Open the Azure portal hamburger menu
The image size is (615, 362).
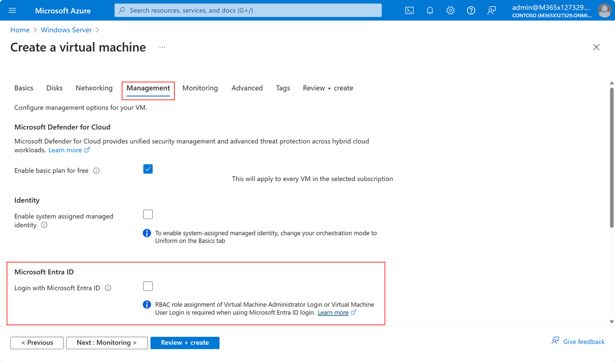tap(13, 10)
